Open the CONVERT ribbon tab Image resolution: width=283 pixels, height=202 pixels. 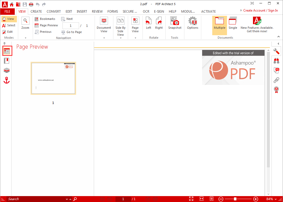click(54, 12)
